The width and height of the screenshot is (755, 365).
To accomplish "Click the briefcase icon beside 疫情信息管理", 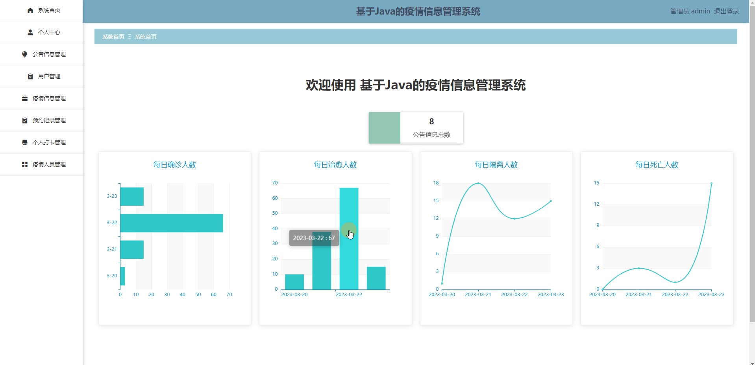I will [25, 98].
